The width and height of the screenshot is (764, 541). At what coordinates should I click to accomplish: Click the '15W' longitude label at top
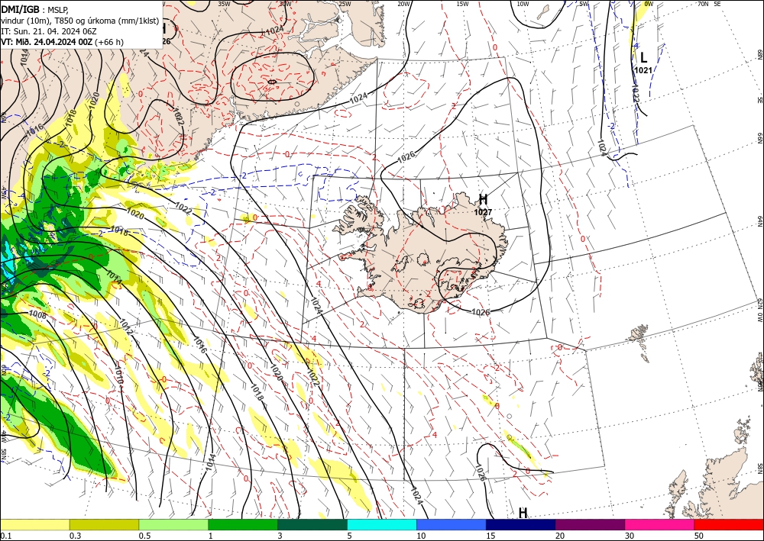[462, 4]
